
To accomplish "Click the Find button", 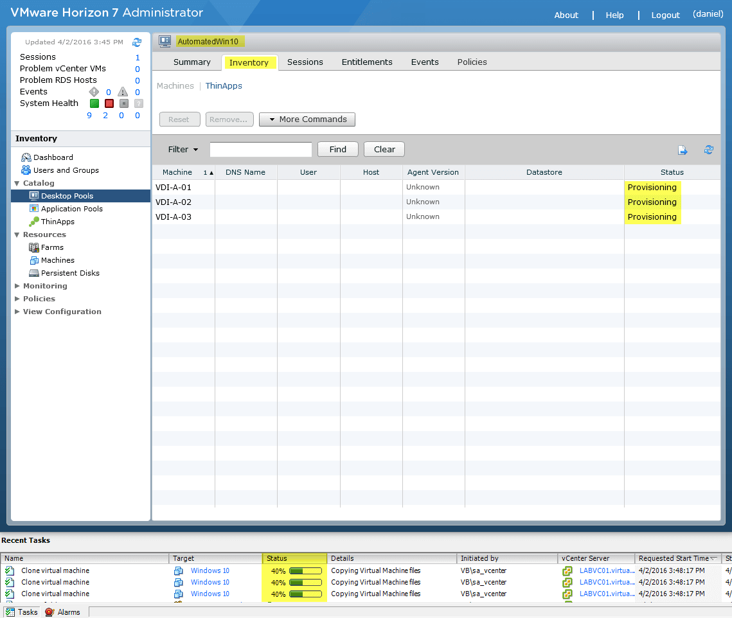I will pyautogui.click(x=338, y=150).
